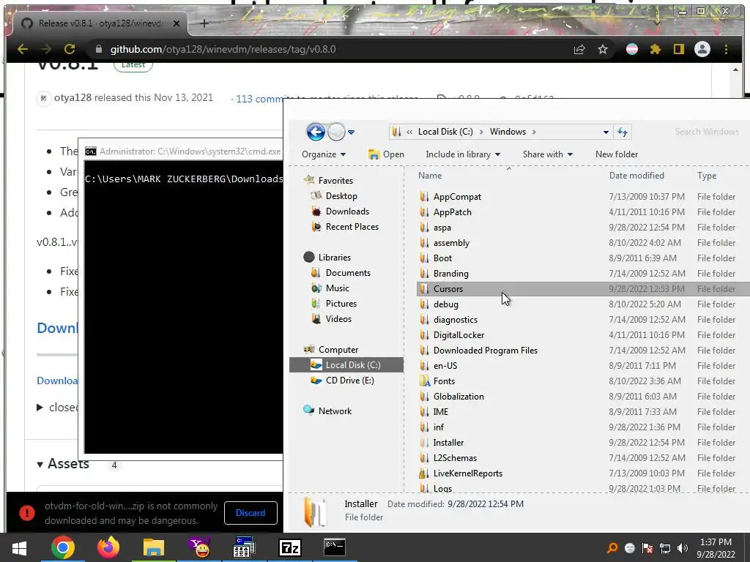Open the Organize menu
This screenshot has width=750, height=562.
pos(323,154)
